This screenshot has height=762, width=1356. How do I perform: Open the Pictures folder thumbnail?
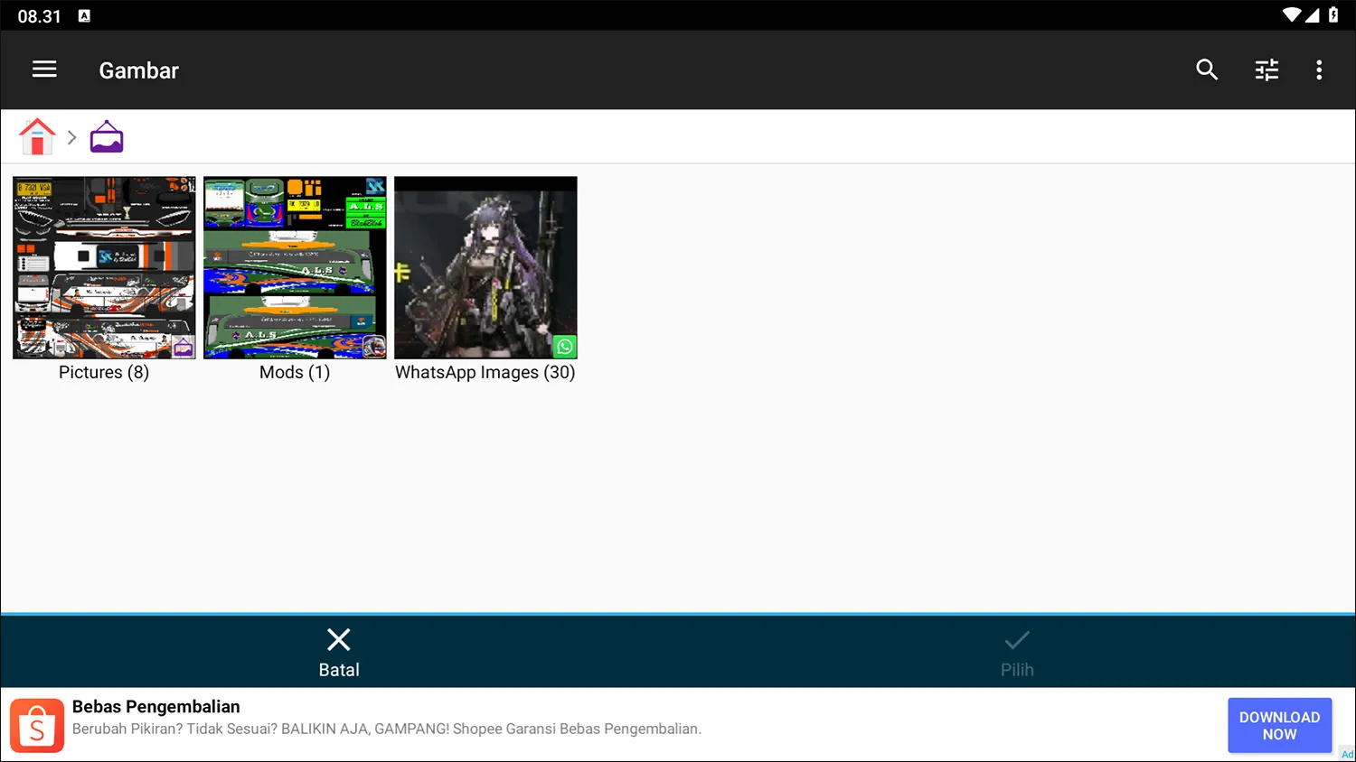click(104, 267)
